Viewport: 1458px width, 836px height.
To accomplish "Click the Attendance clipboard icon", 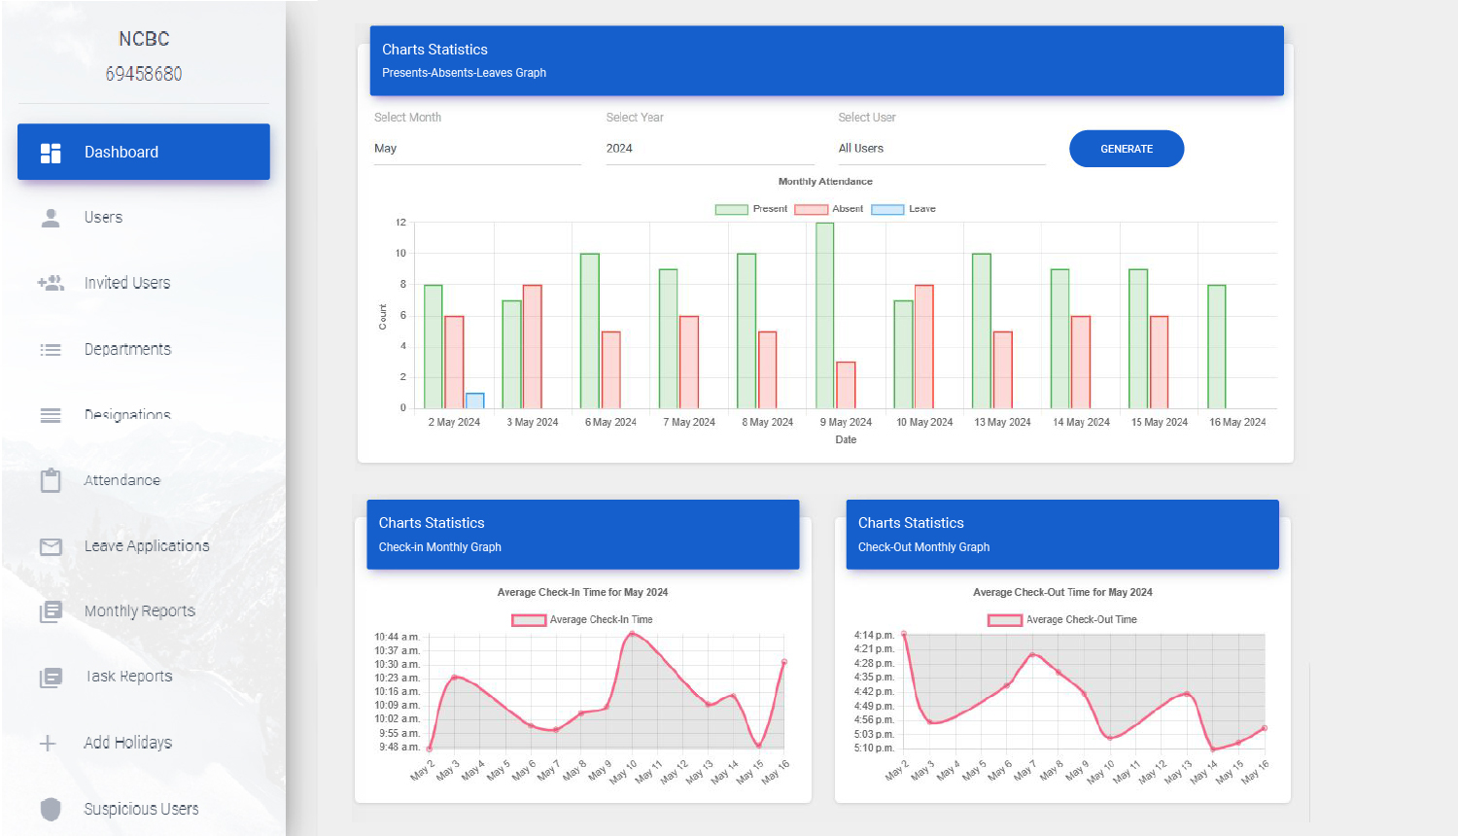I will 51,480.
